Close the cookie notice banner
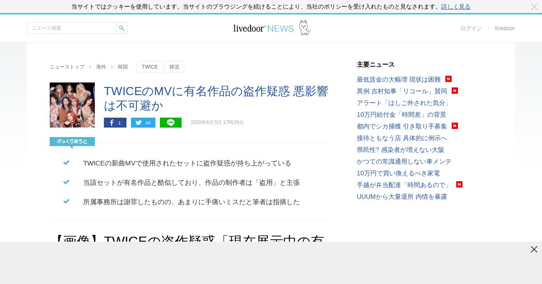 click(x=534, y=6)
